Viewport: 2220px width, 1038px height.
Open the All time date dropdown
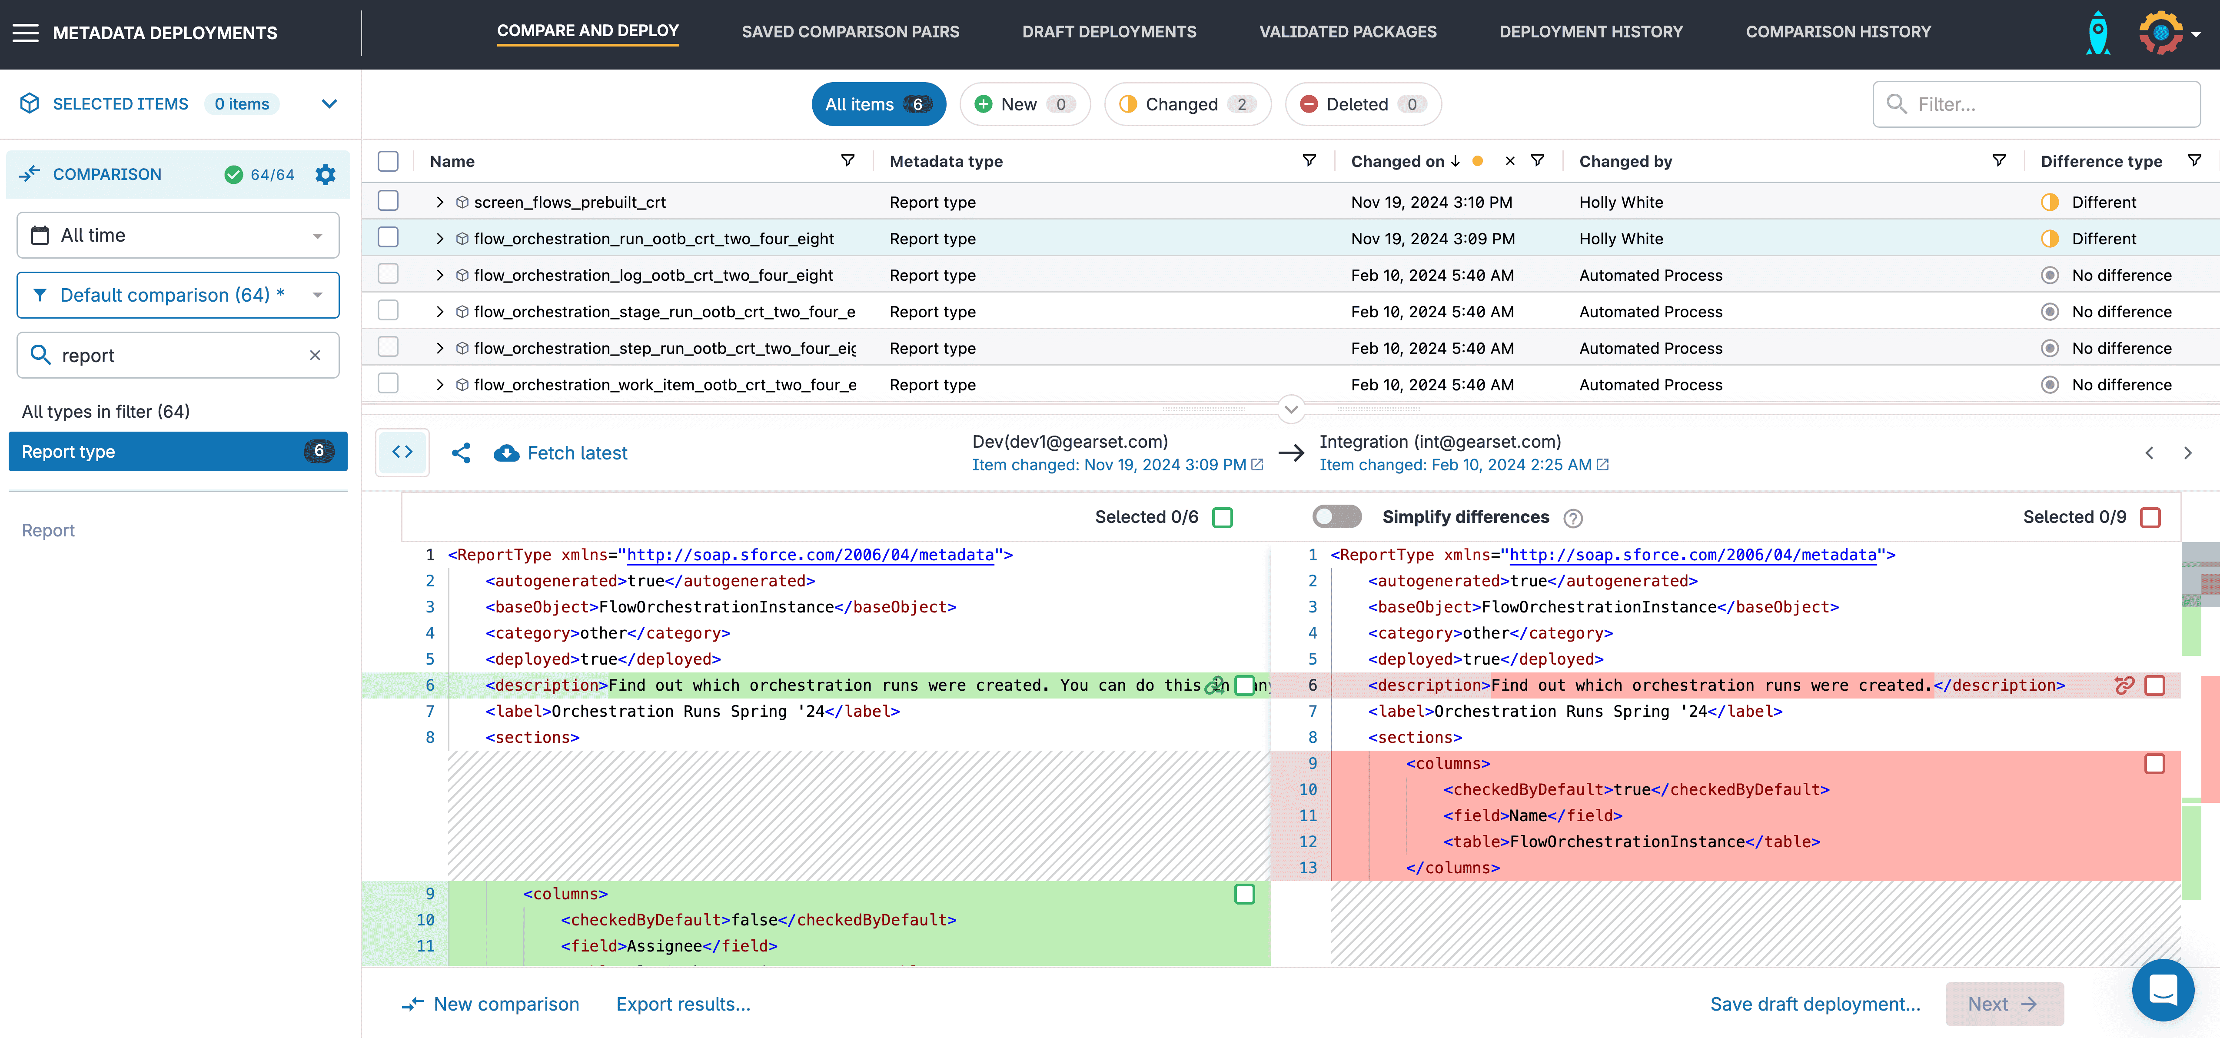tap(177, 235)
